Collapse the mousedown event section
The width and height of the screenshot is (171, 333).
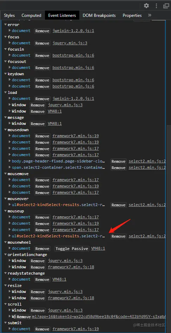pyautogui.click(x=6, y=130)
